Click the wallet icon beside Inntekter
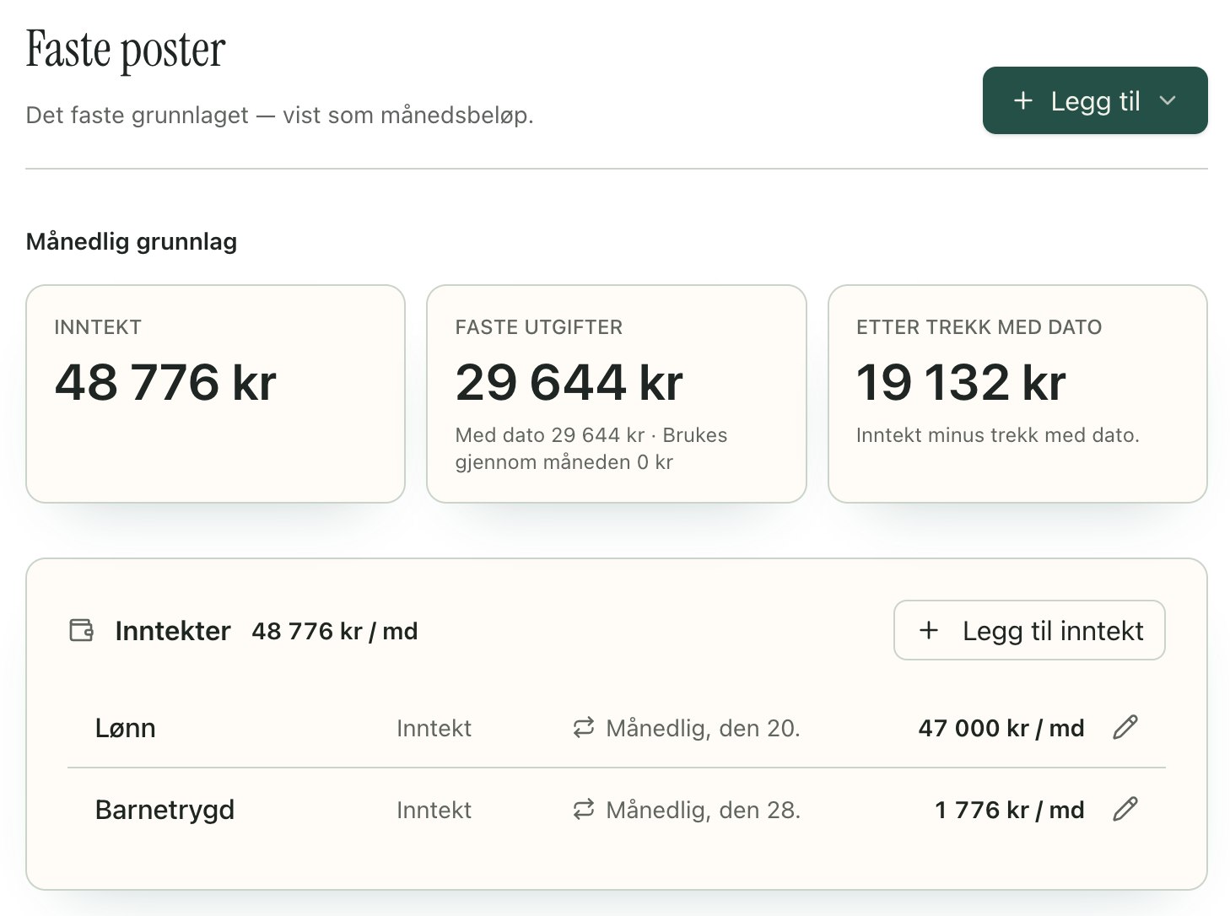Screen dimensions: 1230x916 [82, 630]
